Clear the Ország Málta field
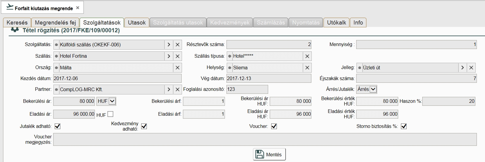Viewport: 485px width, 162px height. point(177,68)
